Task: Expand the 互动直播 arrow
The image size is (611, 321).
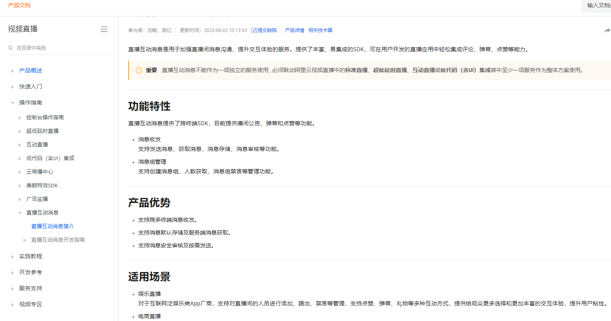Action: [x=20, y=145]
